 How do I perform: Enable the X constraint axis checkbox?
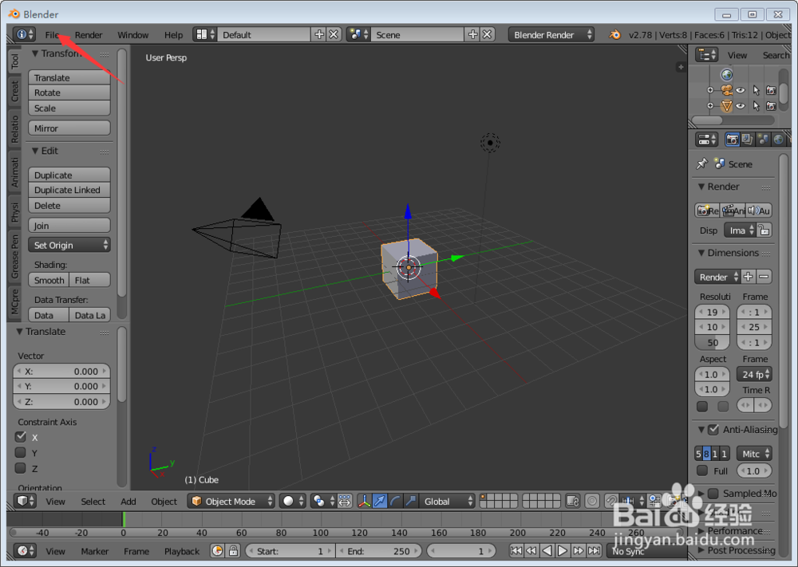[x=21, y=437]
